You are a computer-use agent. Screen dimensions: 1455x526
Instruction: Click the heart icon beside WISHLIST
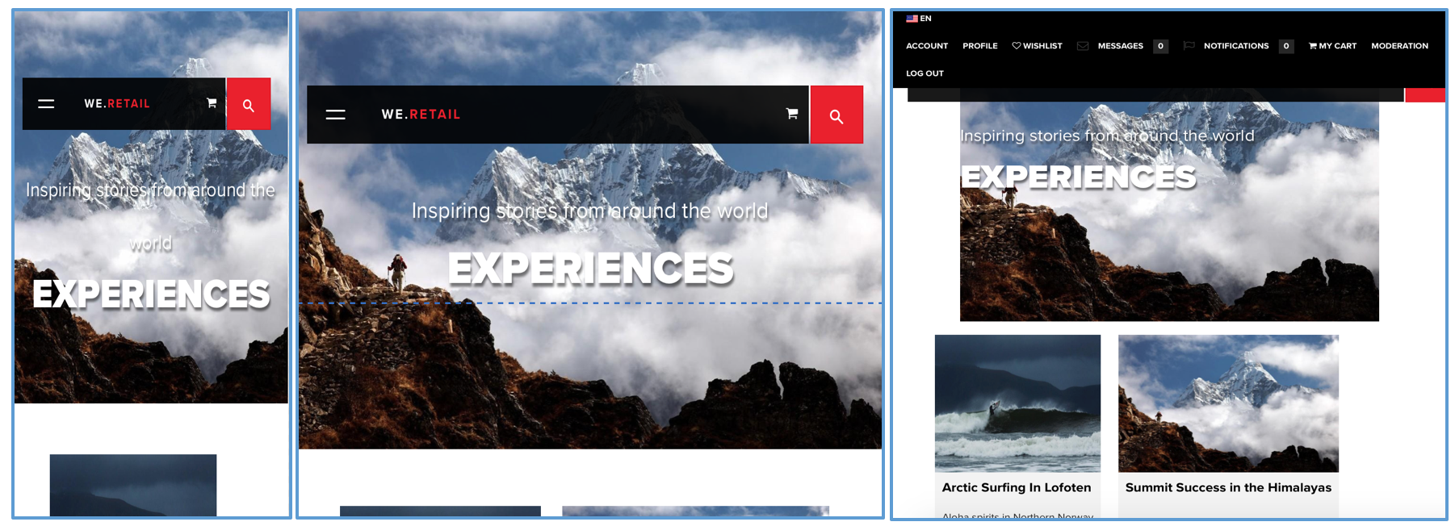(x=1017, y=46)
